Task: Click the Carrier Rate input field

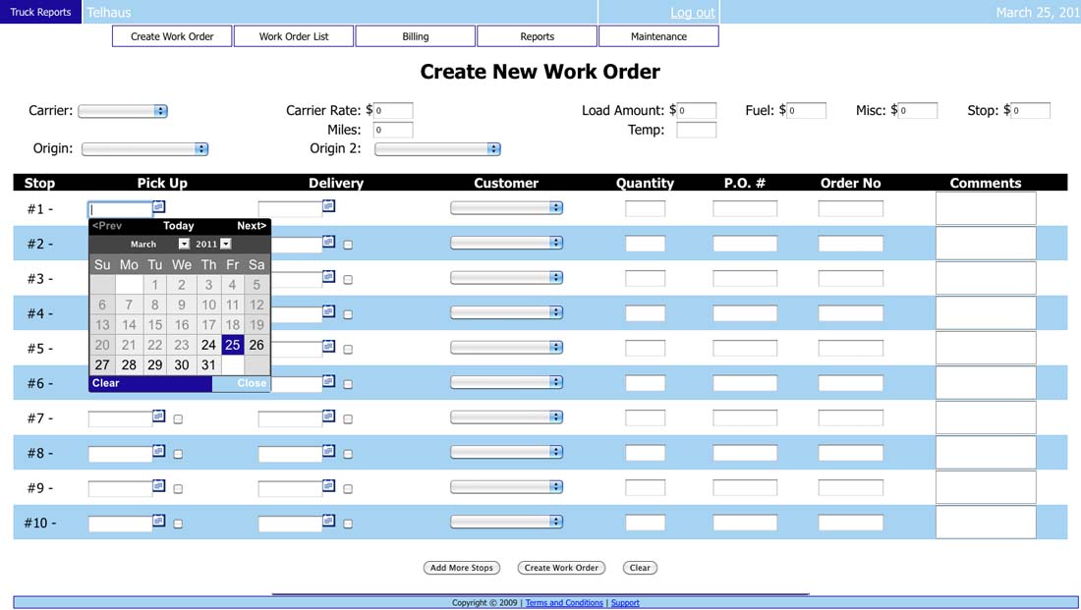Action: coord(393,111)
